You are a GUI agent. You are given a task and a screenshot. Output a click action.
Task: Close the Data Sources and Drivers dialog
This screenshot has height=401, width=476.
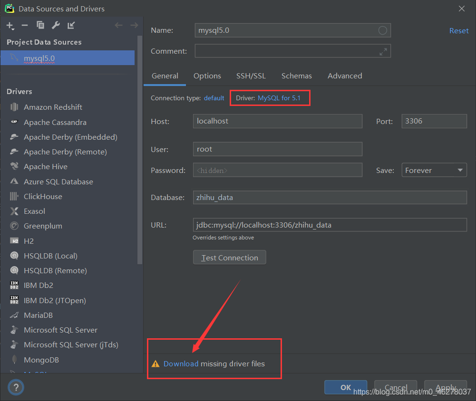pyautogui.click(x=461, y=9)
